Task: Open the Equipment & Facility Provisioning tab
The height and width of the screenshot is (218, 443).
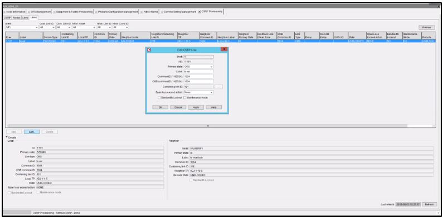Action: [74, 12]
